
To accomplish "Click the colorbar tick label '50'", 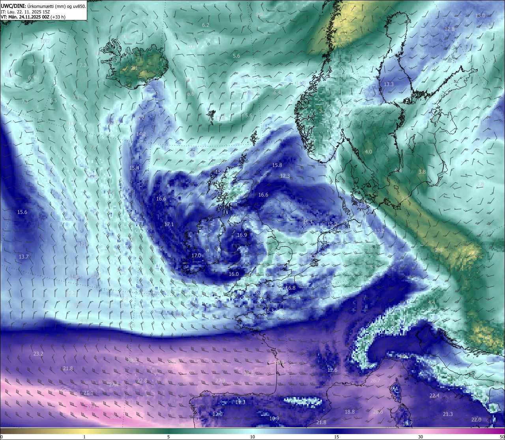I will [501, 437].
